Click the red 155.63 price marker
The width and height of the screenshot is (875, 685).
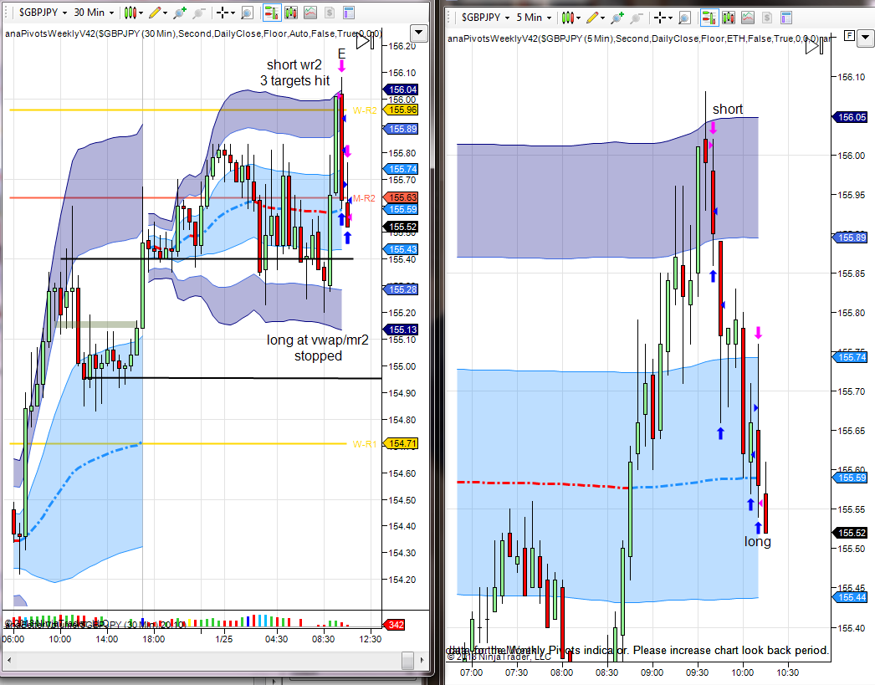(402, 197)
